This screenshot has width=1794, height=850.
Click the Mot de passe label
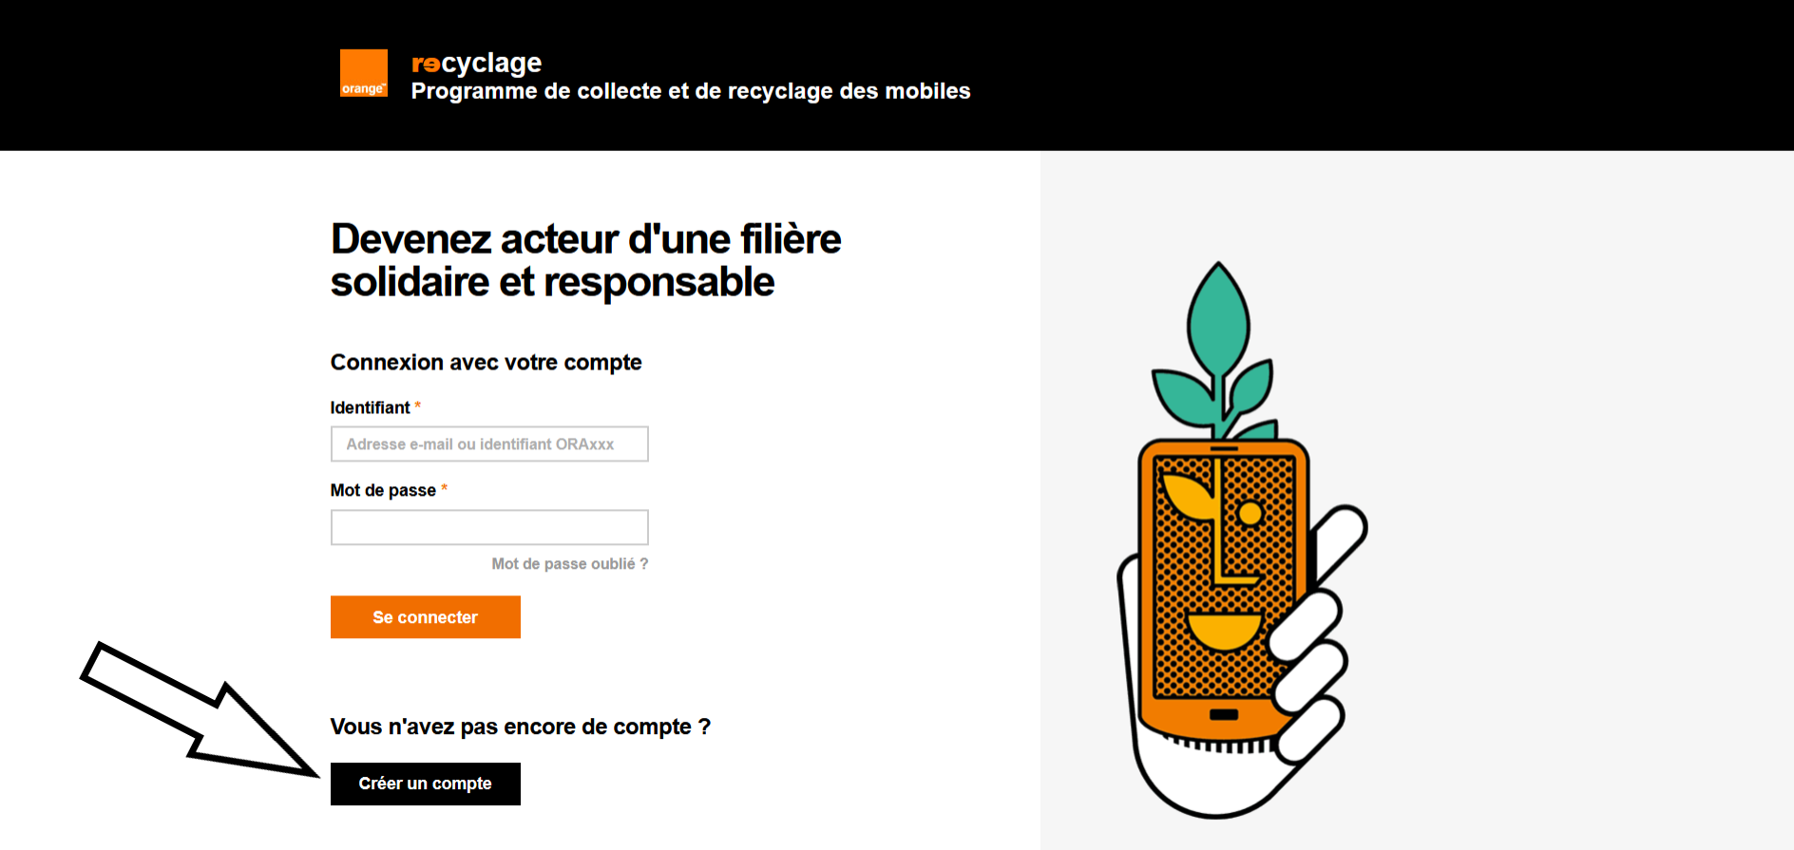(383, 490)
